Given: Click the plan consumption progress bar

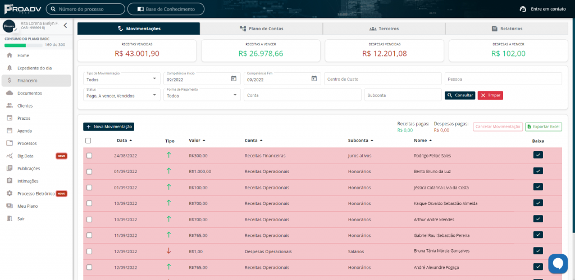Looking at the screenshot, I should (24, 45).
